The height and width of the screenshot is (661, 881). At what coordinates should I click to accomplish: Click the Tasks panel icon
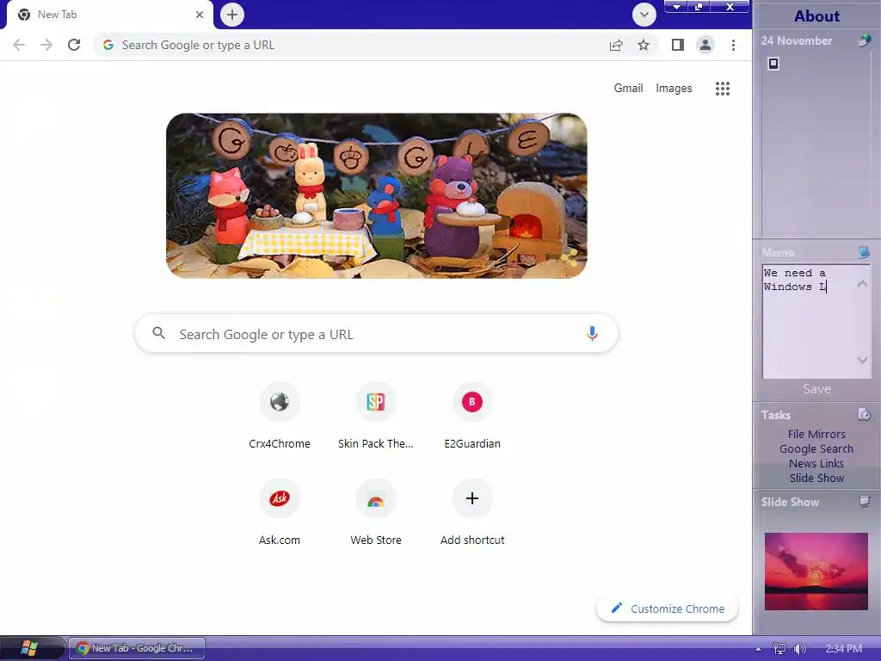pos(864,415)
